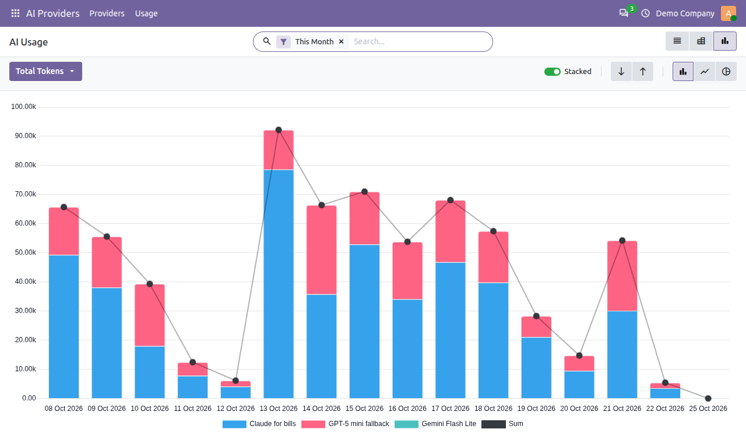Select pie chart mode
Viewport: 746px width, 443px height.
(x=726, y=72)
